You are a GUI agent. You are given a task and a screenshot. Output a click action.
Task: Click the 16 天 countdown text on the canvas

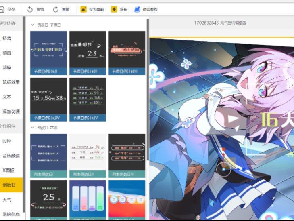pos(277,119)
